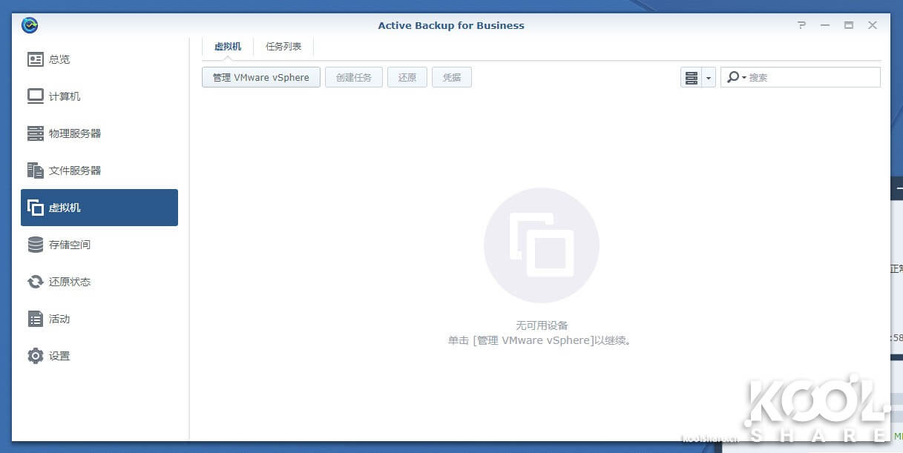This screenshot has height=453, width=903.
Task: Click the search magnifier icon
Action: tap(733, 77)
